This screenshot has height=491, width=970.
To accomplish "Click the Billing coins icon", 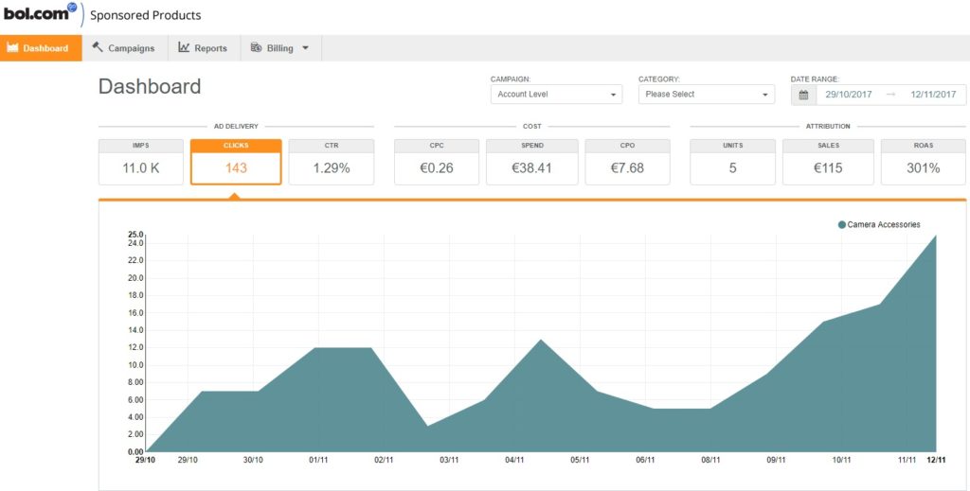I will 256,47.
